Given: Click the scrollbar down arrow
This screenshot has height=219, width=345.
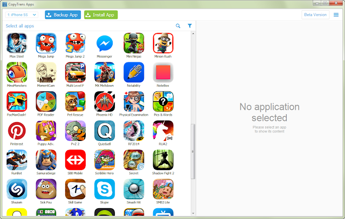Looking at the screenshot, I should (x=193, y=213).
